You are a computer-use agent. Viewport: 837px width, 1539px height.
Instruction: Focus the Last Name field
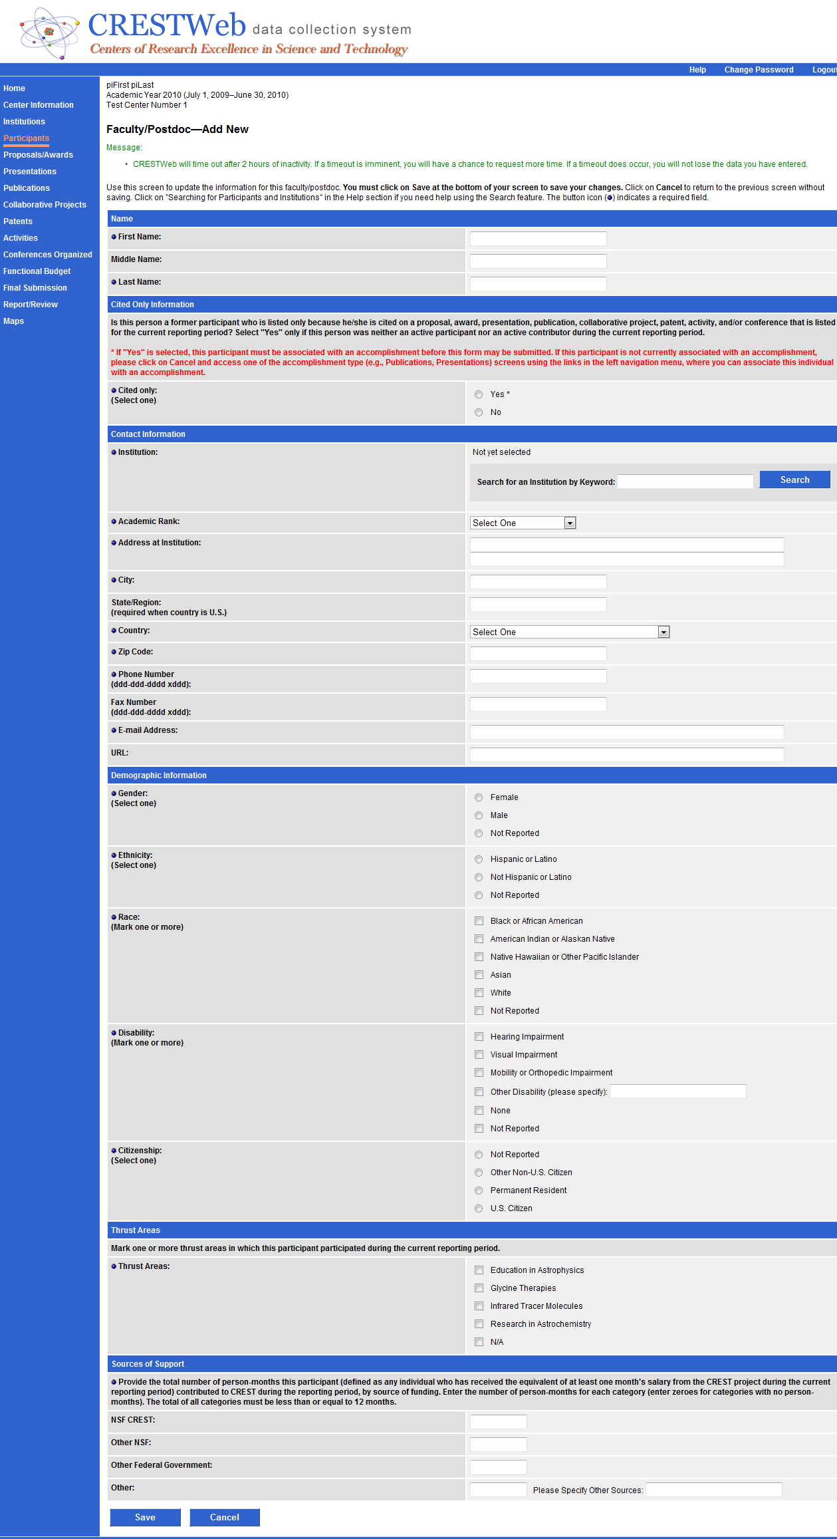pyautogui.click(x=538, y=284)
